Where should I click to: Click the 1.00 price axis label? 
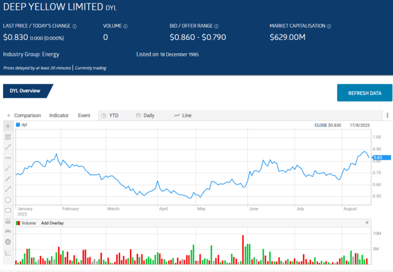377,137
